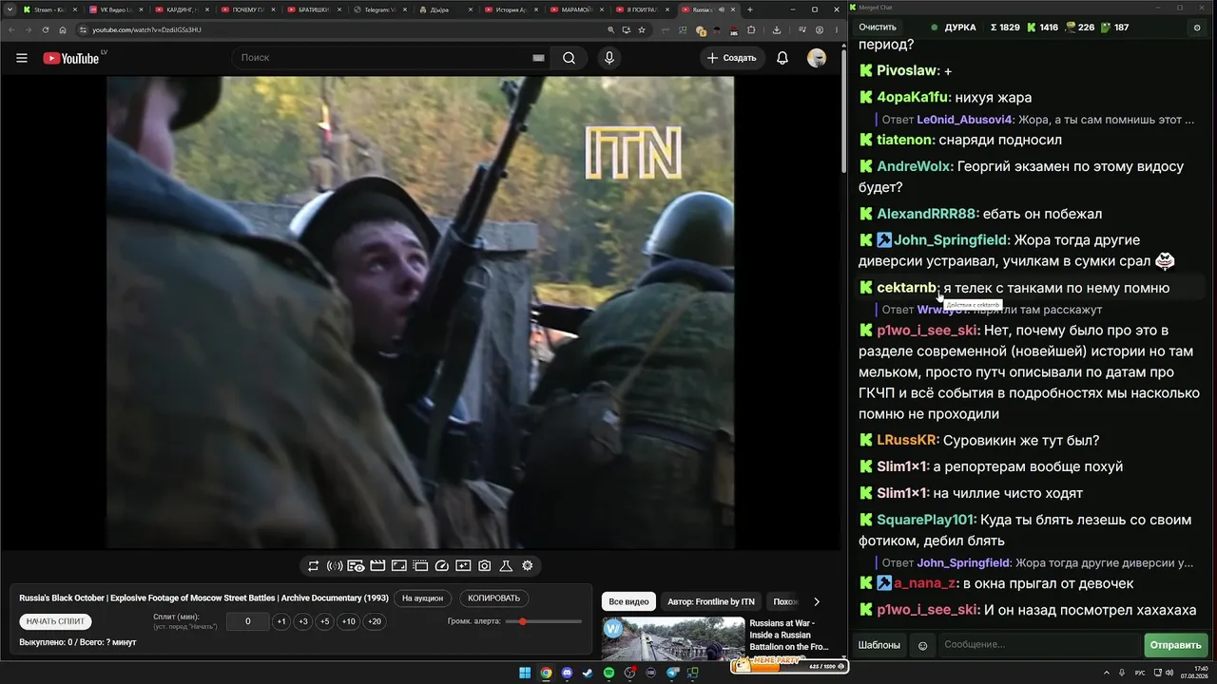Open the Windows Start menu
The height and width of the screenshot is (684, 1217).
coord(525,673)
